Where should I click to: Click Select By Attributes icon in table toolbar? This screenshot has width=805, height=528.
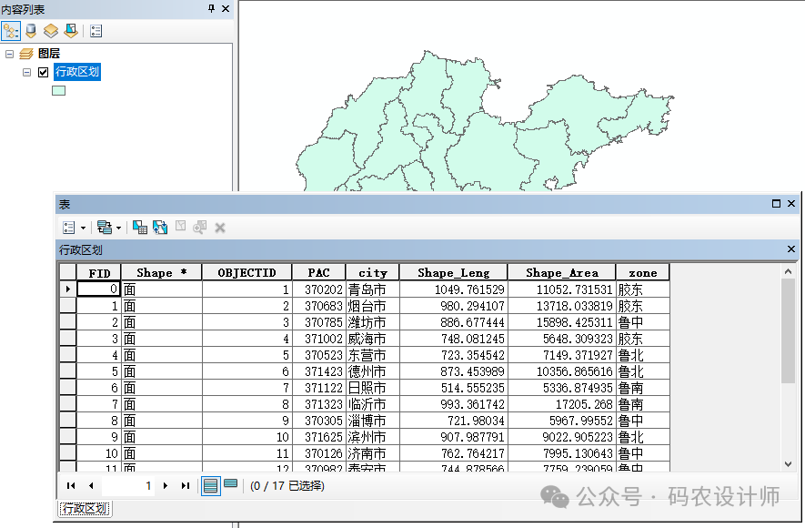click(139, 227)
